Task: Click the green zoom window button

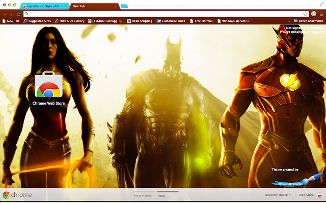Action: pyautogui.click(x=15, y=5)
